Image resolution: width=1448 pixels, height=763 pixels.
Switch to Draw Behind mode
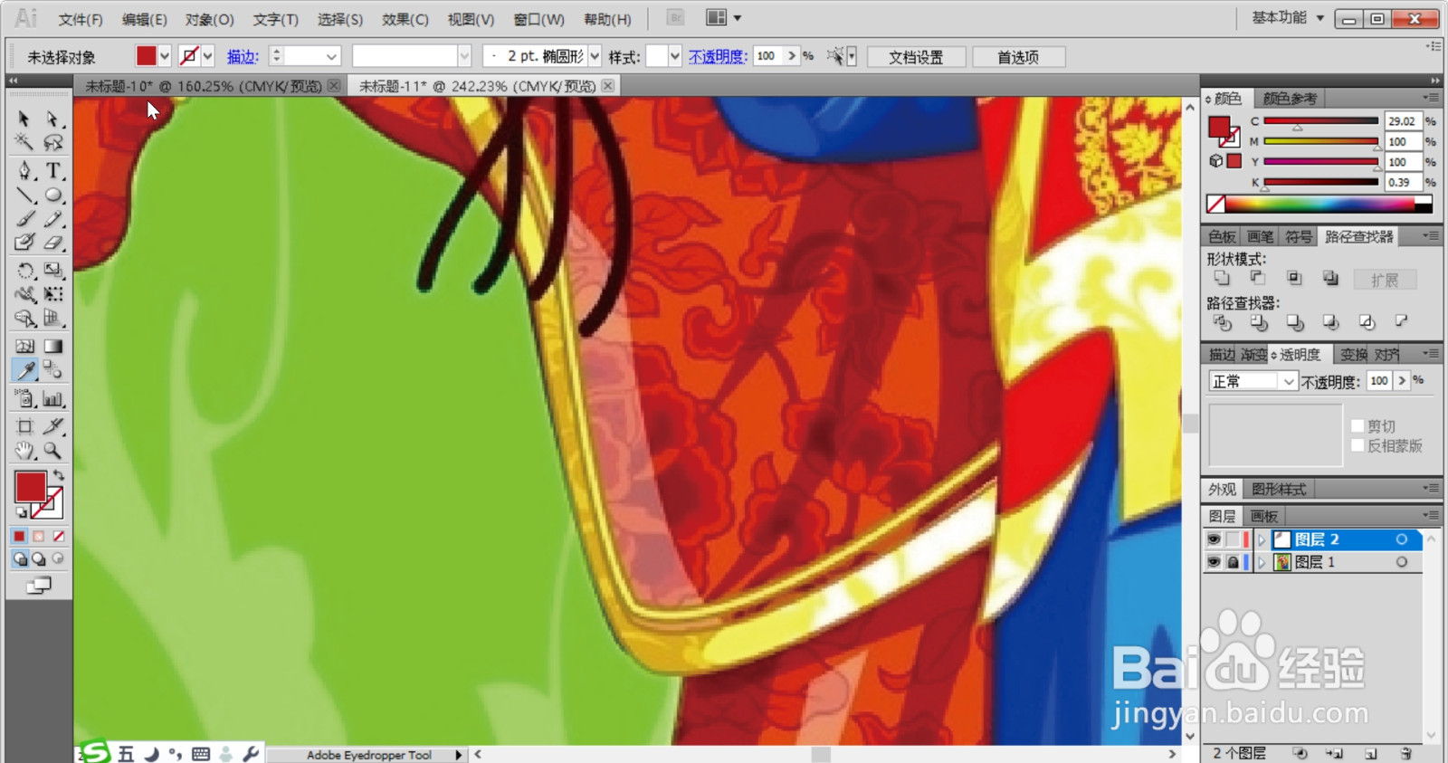[39, 559]
